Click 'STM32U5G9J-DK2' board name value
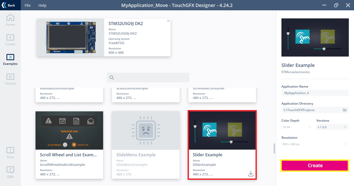The height and width of the screenshot is (186, 354). pos(123,34)
